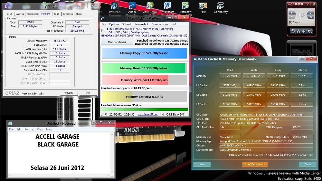This screenshot has height=181, width=322.
Task: Open the DivX Plus desktop shortcut
Action: point(115,8)
